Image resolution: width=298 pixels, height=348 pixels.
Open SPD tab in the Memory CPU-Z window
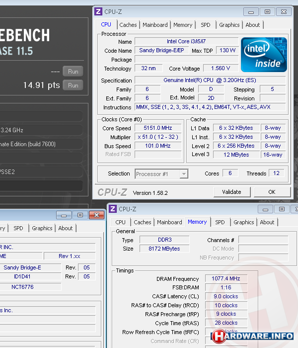click(220, 222)
